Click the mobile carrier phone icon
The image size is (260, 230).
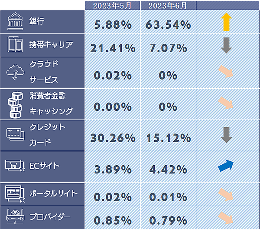tap(15, 45)
